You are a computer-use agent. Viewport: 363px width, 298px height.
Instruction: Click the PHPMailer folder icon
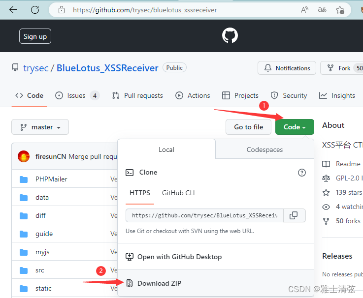point(24,179)
